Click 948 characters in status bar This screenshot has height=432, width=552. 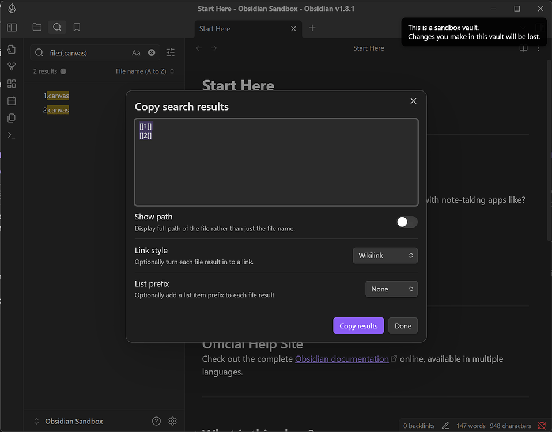point(510,426)
